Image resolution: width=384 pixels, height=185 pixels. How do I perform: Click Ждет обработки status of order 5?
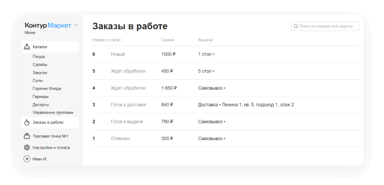point(128,71)
